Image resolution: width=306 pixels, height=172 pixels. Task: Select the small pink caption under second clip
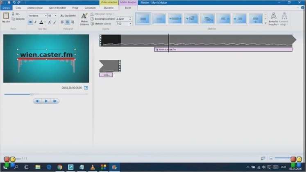click(x=106, y=75)
